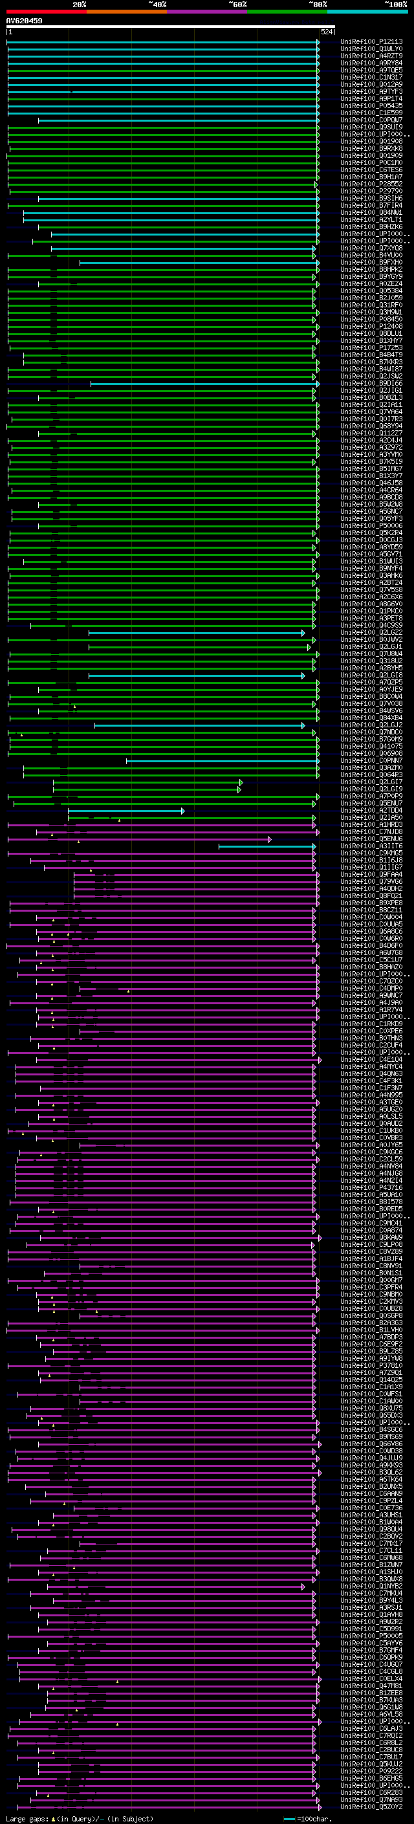Select the UniRef100_P29790 label
Viewport: 414px width, 1824px height.
pyautogui.click(x=371, y=191)
